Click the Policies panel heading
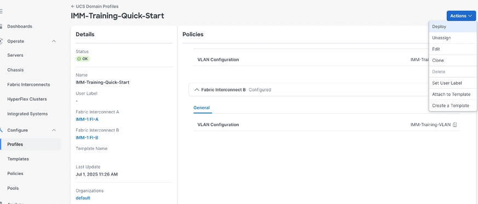The height and width of the screenshot is (204, 478). coord(193,34)
